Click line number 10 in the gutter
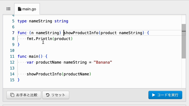This screenshot has width=189, height=106. 12,50
